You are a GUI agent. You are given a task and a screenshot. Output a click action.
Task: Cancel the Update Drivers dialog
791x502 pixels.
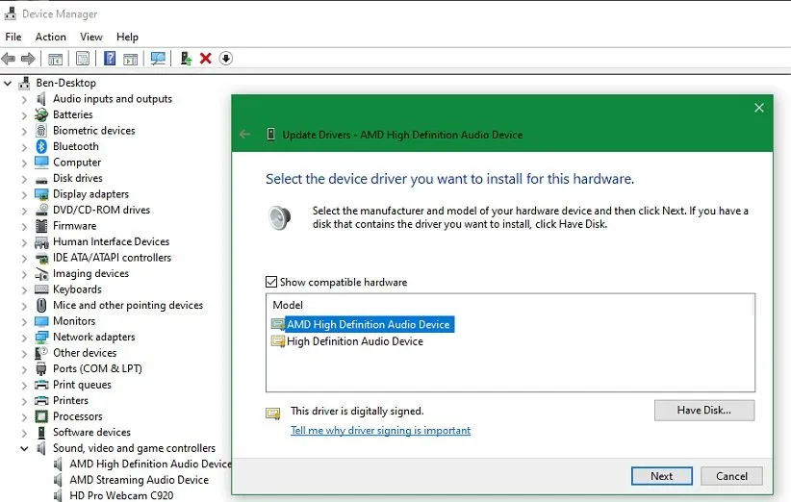(x=731, y=476)
